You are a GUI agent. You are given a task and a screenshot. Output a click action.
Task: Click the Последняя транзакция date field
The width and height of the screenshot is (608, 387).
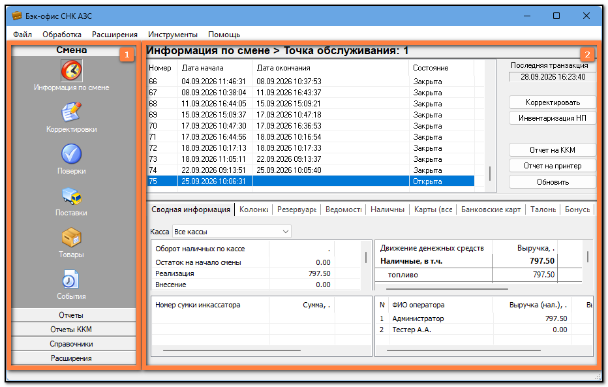point(553,77)
